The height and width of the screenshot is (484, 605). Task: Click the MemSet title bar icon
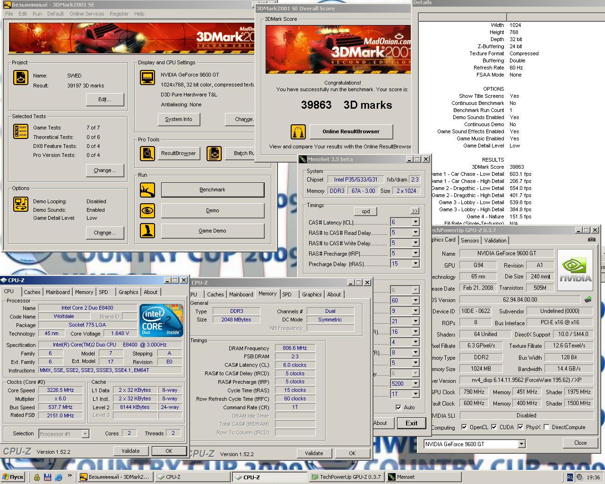point(303,159)
